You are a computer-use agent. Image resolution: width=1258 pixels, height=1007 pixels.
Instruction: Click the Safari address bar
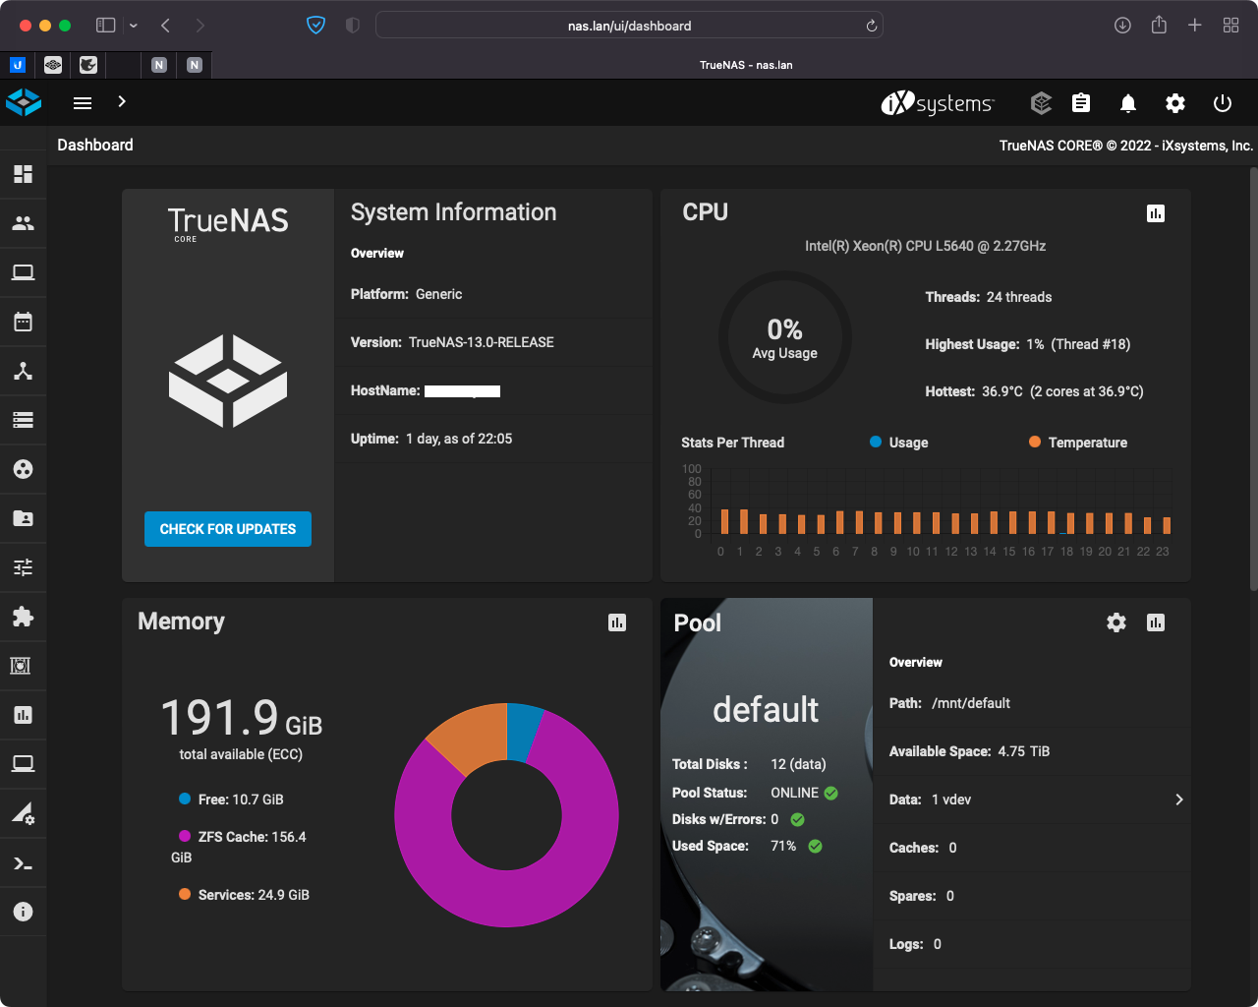[x=629, y=26]
